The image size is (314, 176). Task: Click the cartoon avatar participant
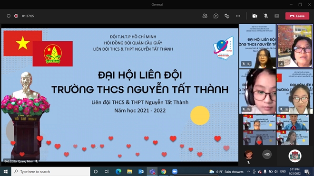click(248, 155)
